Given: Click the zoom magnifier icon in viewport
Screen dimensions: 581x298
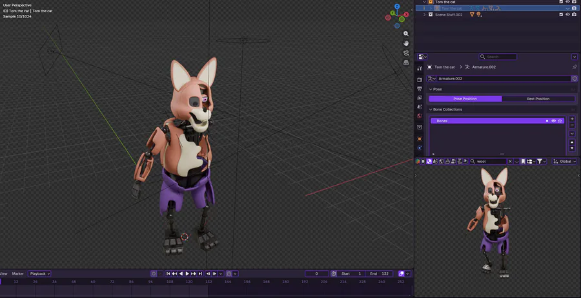Looking at the screenshot, I should [406, 34].
